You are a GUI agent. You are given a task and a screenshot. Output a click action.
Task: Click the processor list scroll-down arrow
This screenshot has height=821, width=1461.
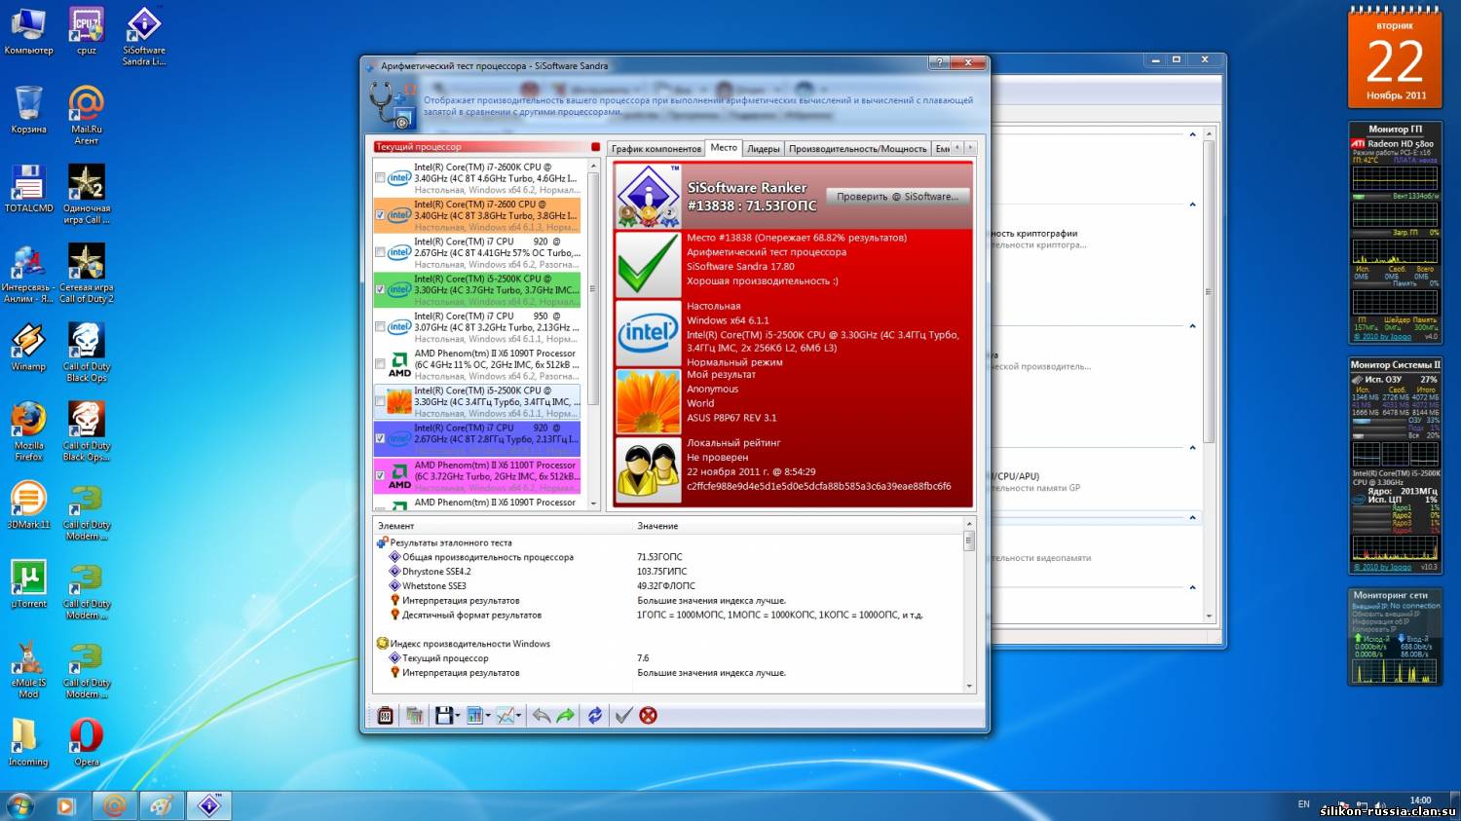pos(594,504)
